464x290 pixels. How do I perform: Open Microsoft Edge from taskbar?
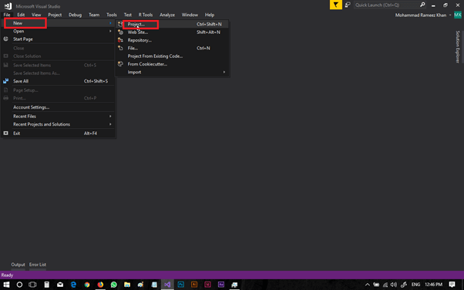pyautogui.click(x=73, y=285)
